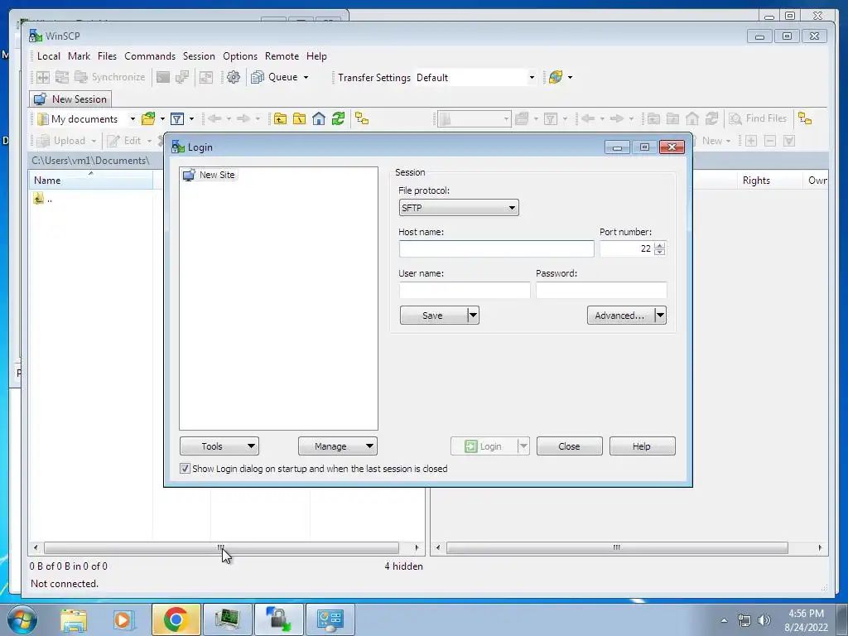Click the volume speaker icon in system tray
848x636 pixels.
click(764, 620)
